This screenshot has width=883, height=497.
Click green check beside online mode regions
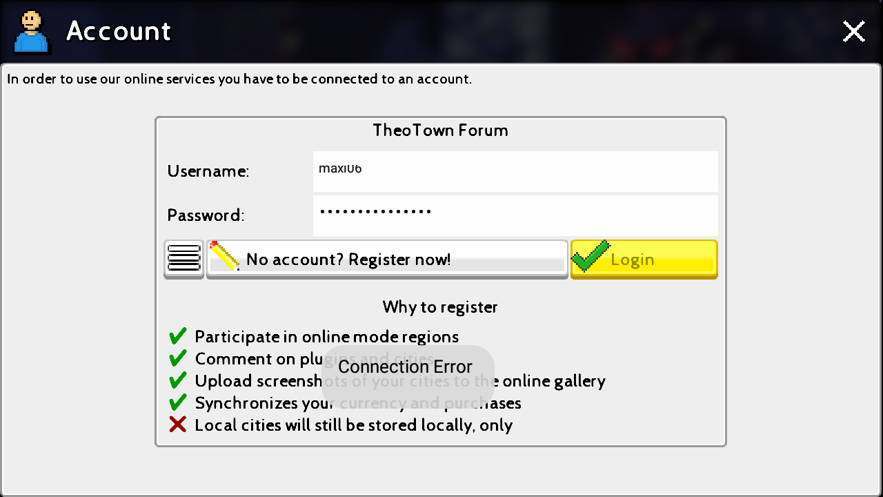[x=178, y=336]
